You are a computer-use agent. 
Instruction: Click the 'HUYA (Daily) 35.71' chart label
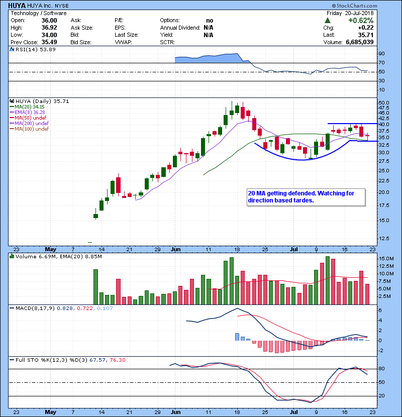coord(42,101)
